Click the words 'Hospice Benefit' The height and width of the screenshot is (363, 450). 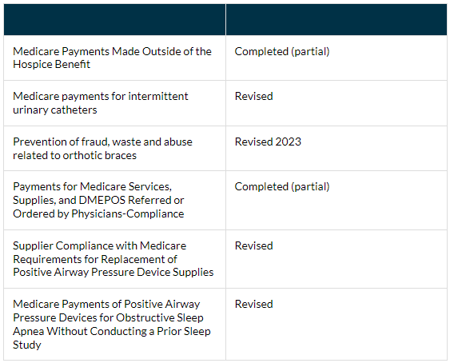pos(52,64)
